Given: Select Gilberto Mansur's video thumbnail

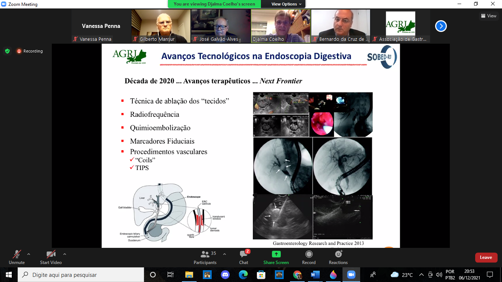Looking at the screenshot, I should pyautogui.click(x=161, y=26).
